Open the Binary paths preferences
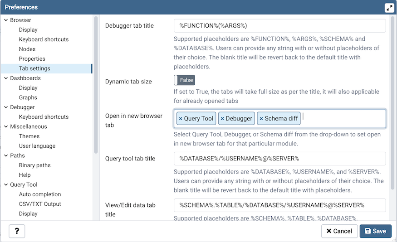The height and width of the screenshot is (242, 397). click(34, 165)
